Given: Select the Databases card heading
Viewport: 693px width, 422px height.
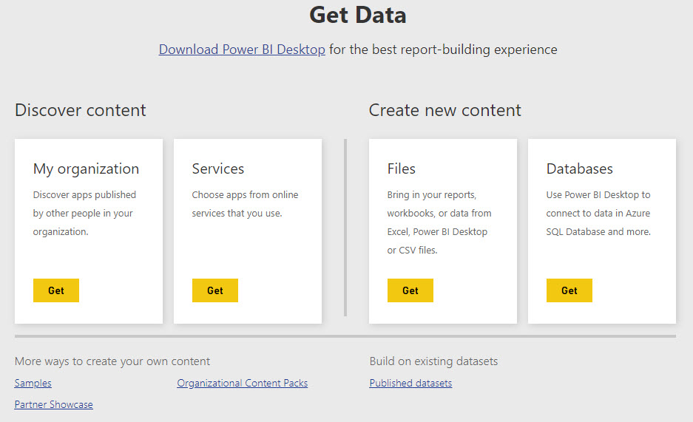Looking at the screenshot, I should click(579, 169).
